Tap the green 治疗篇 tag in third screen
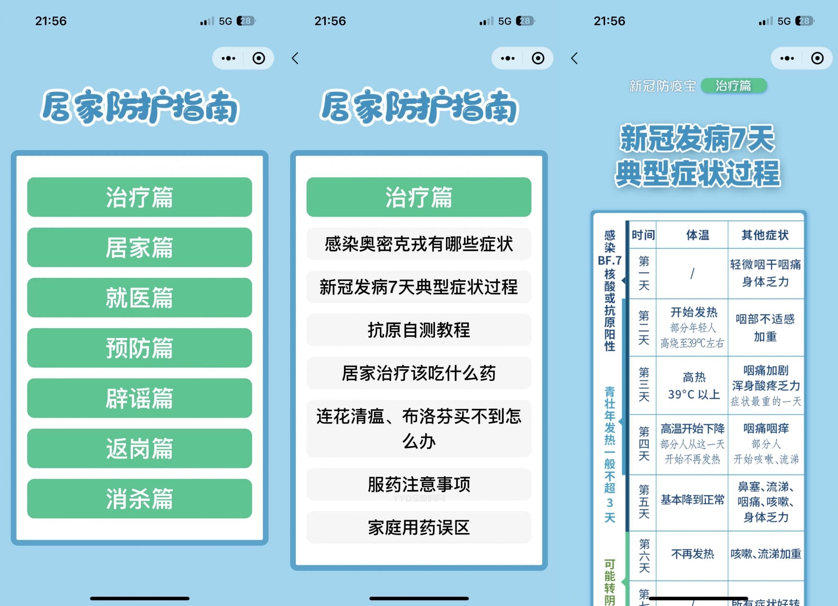The width and height of the screenshot is (838, 606). pyautogui.click(x=734, y=86)
